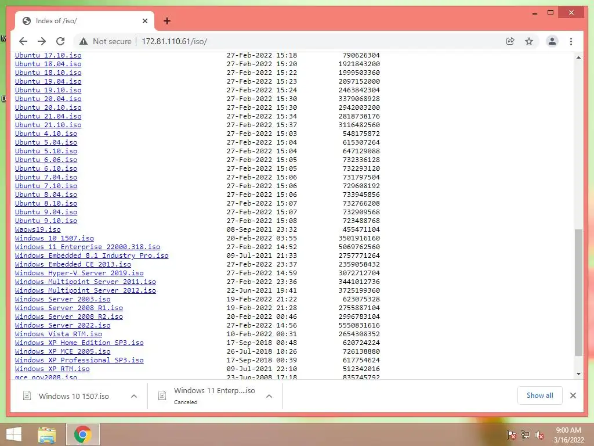The width and height of the screenshot is (594, 446).
Task: Click Windows Vista RTM.iso link
Action: point(59,334)
